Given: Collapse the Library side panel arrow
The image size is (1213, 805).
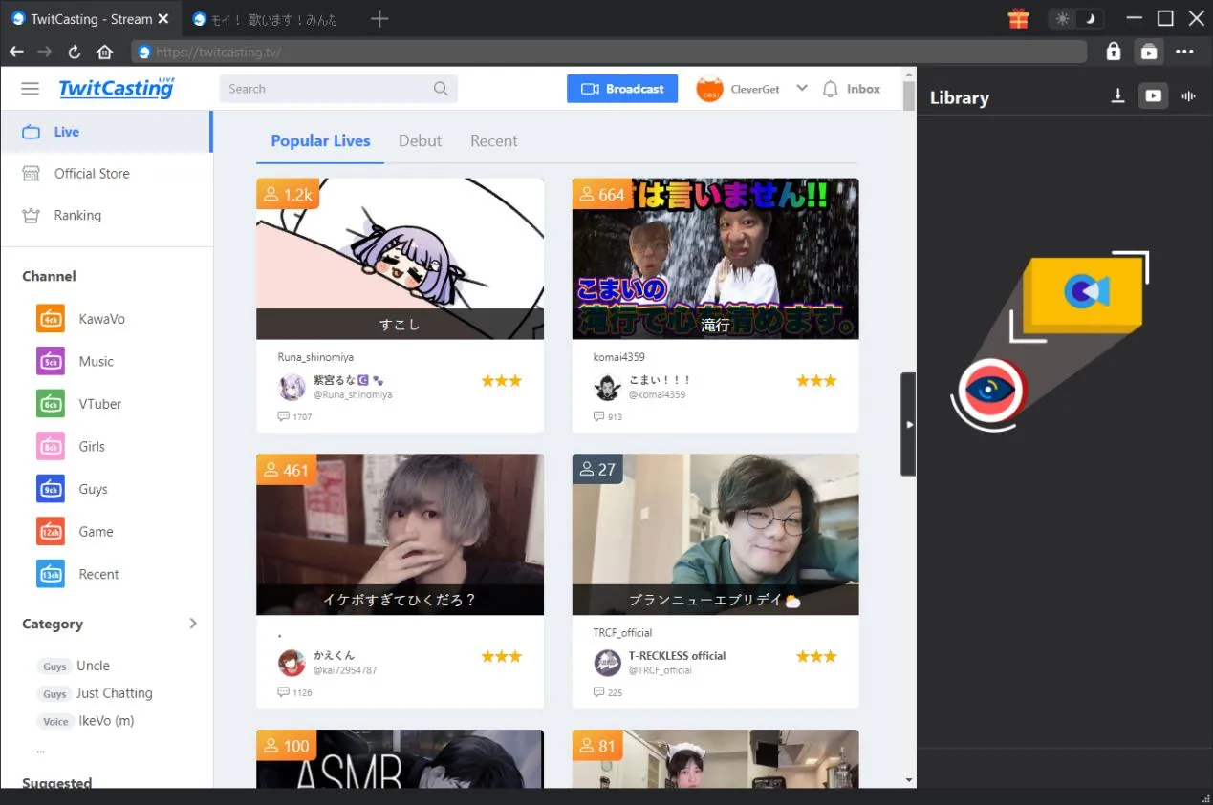Looking at the screenshot, I should (908, 424).
